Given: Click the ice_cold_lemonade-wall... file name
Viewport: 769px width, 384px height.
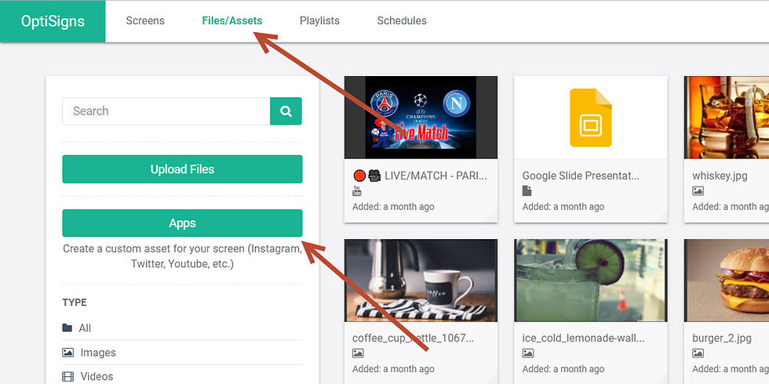Looking at the screenshot, I should (x=583, y=338).
